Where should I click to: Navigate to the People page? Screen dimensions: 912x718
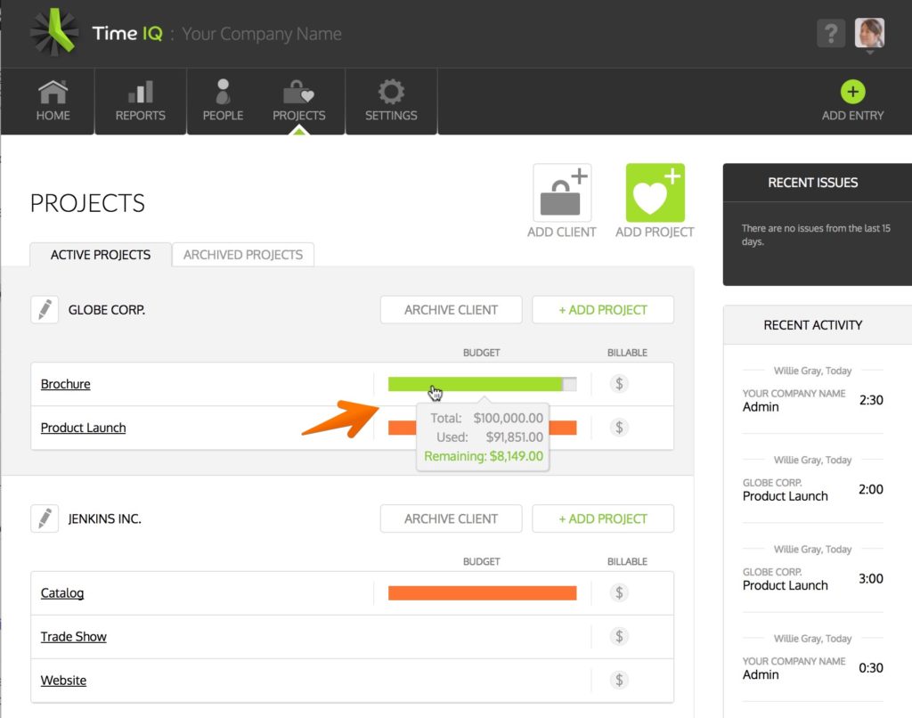point(222,101)
